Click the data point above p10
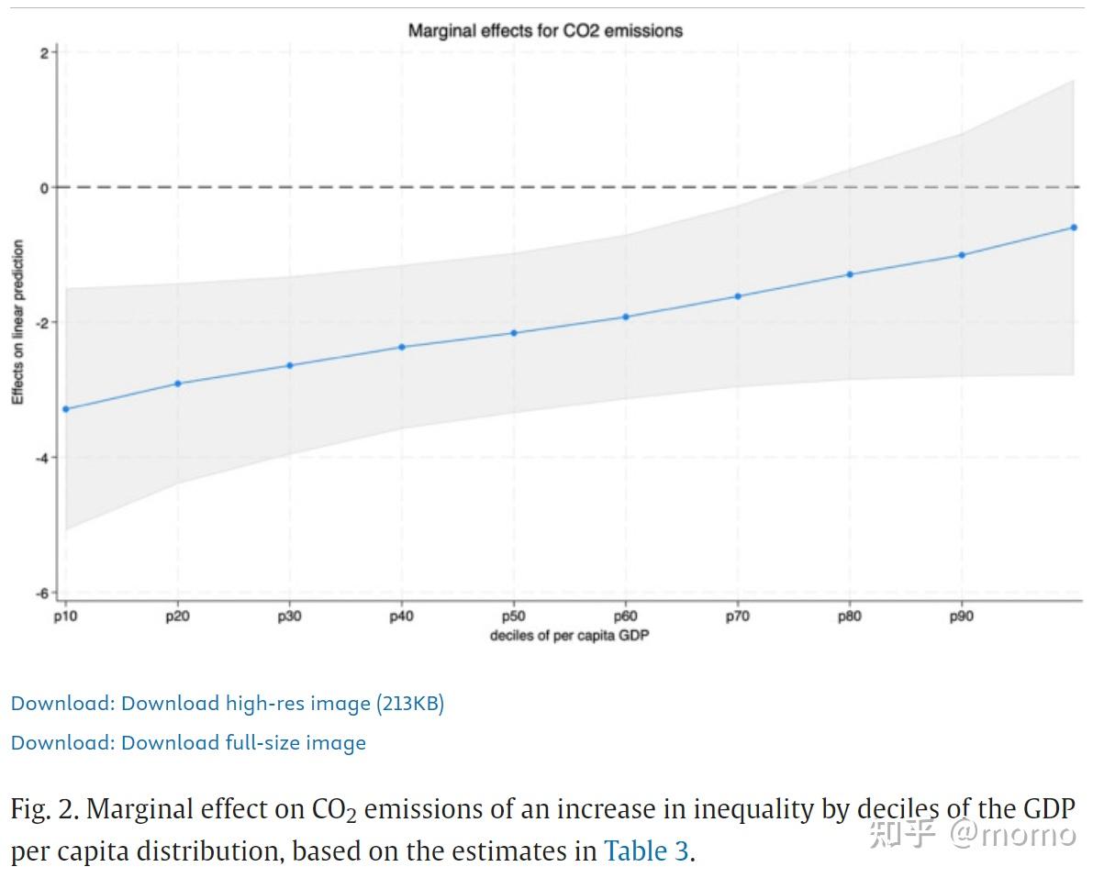The width and height of the screenshot is (1104, 878). pyautogui.click(x=66, y=409)
